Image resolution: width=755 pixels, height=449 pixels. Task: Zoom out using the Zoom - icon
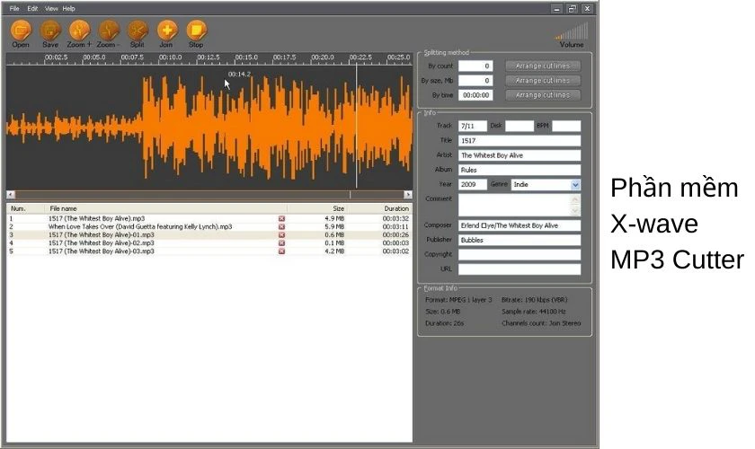tap(109, 31)
